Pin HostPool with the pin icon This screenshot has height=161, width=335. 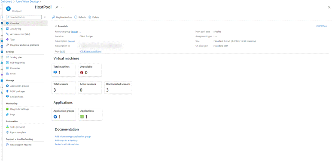point(57,7)
